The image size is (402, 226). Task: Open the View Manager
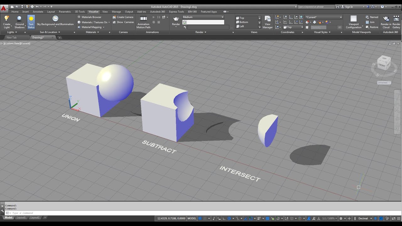point(267,22)
